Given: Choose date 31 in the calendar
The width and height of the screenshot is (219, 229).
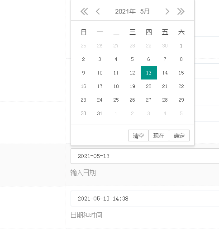Looking at the screenshot, I should [x=100, y=113].
